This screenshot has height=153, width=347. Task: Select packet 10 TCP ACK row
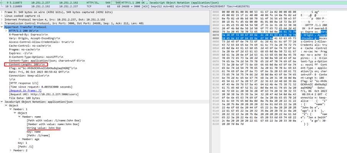(173, 7)
